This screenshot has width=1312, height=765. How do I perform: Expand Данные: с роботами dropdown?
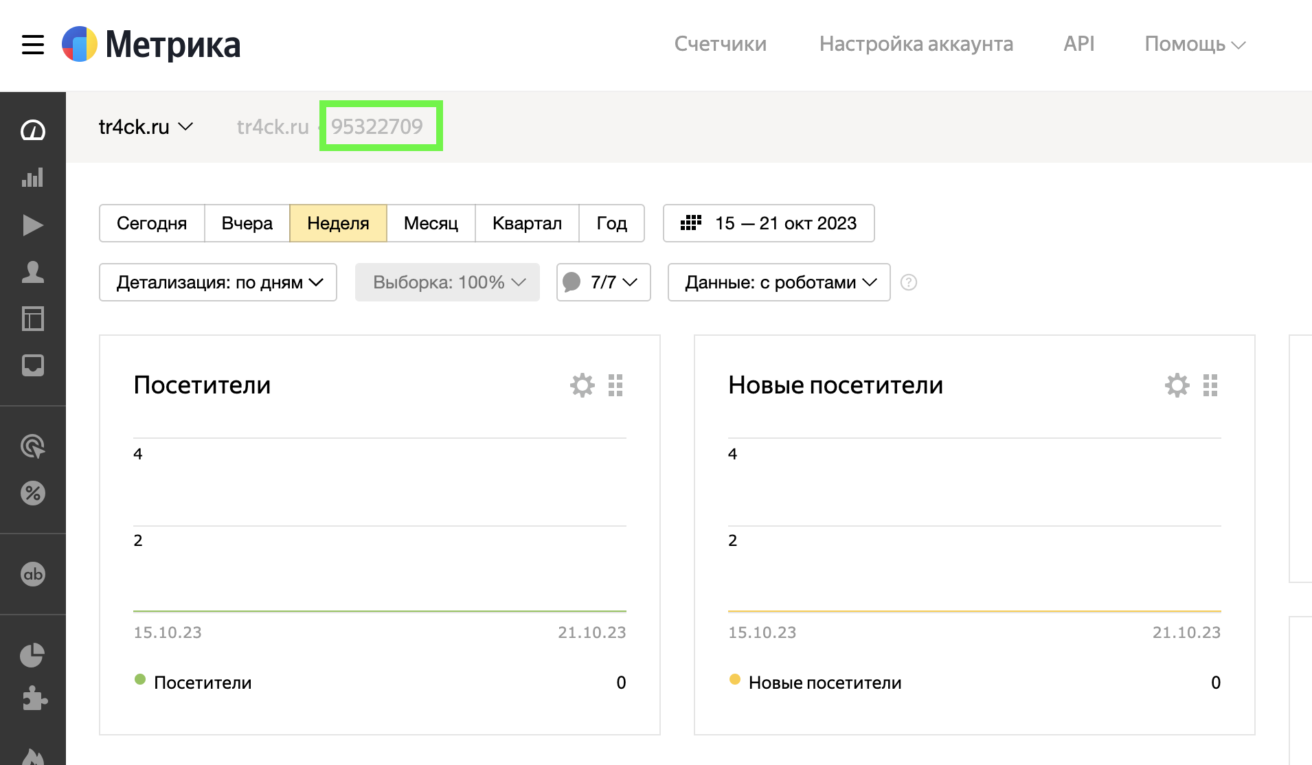[779, 282]
